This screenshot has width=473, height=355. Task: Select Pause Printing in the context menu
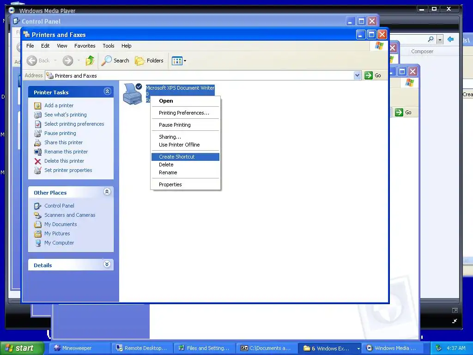[185, 125]
